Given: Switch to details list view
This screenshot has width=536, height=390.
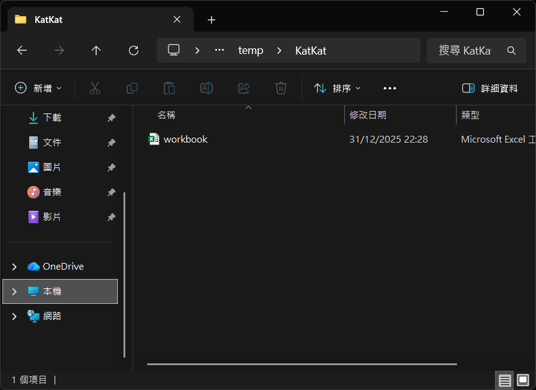Looking at the screenshot, I should [505, 379].
